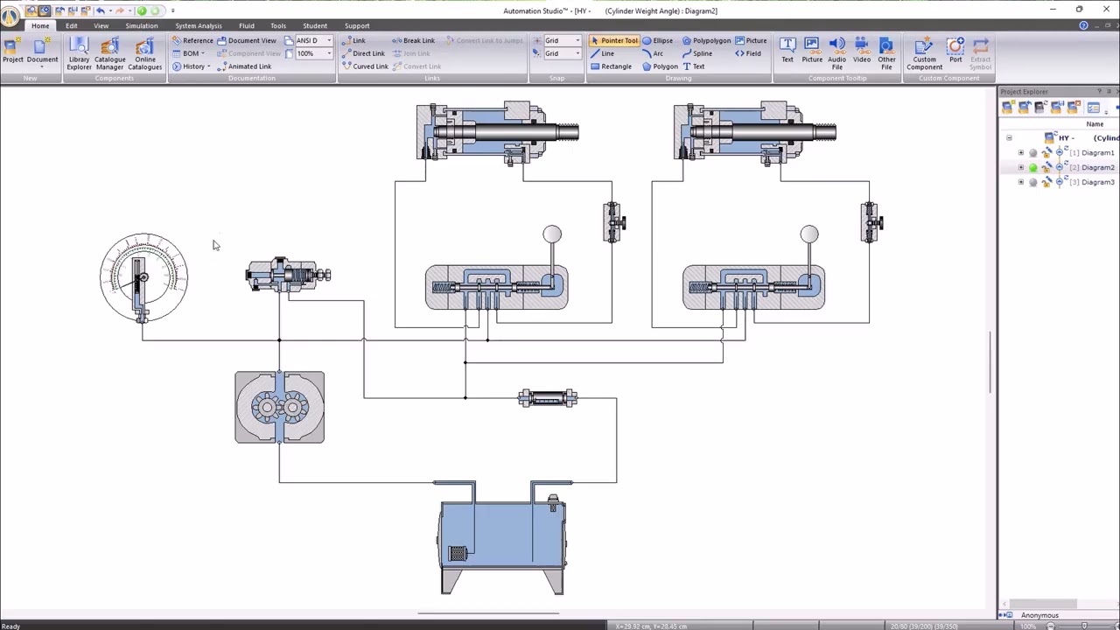Toggle lock icon on Diagram1 row
The image size is (1120, 630).
coord(1046,153)
